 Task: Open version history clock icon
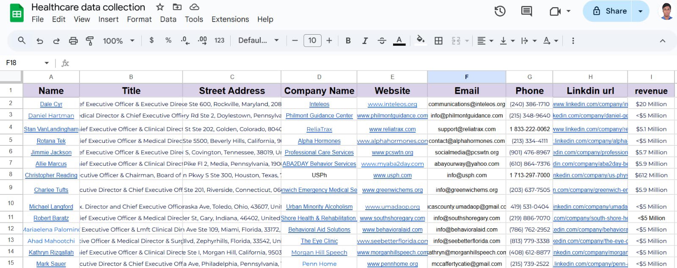click(x=500, y=11)
